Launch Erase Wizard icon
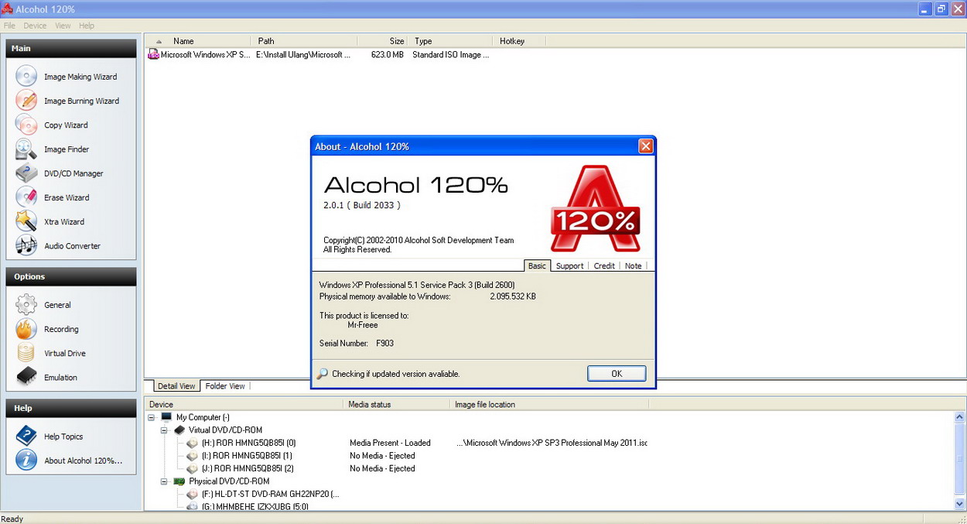This screenshot has width=967, height=524. pos(26,197)
